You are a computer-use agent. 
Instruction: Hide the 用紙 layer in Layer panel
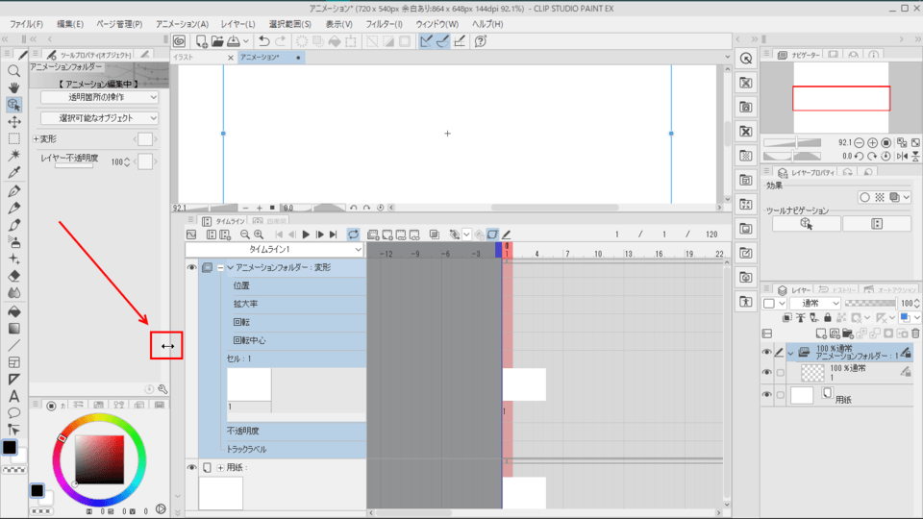[766, 395]
